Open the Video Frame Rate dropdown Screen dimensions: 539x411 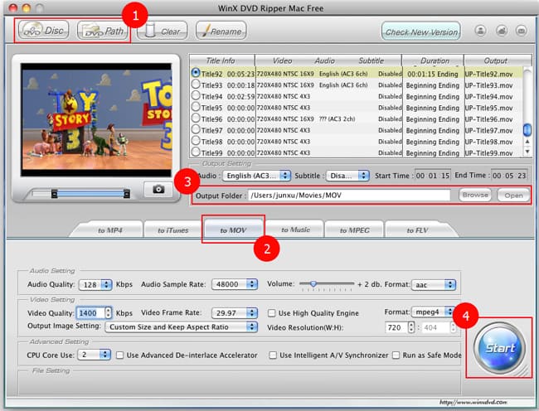pyautogui.click(x=235, y=312)
